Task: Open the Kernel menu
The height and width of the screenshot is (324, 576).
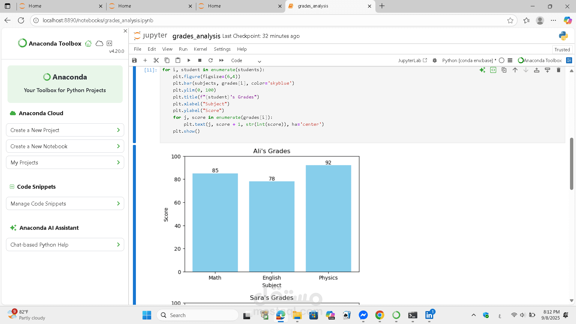Action: (200, 49)
